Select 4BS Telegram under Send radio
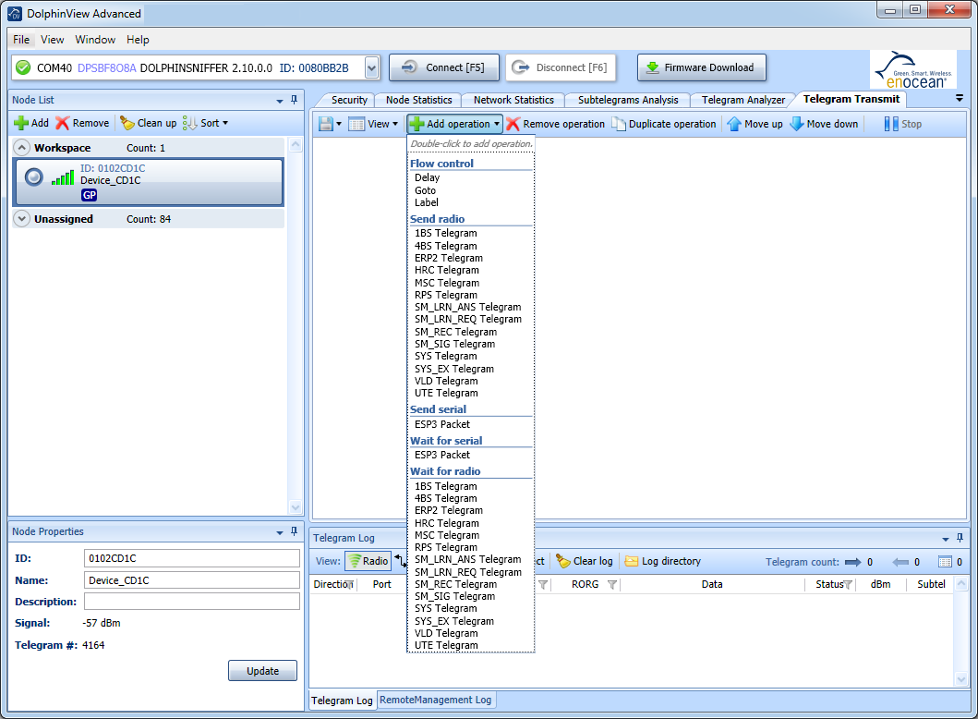The width and height of the screenshot is (978, 719). (x=446, y=246)
